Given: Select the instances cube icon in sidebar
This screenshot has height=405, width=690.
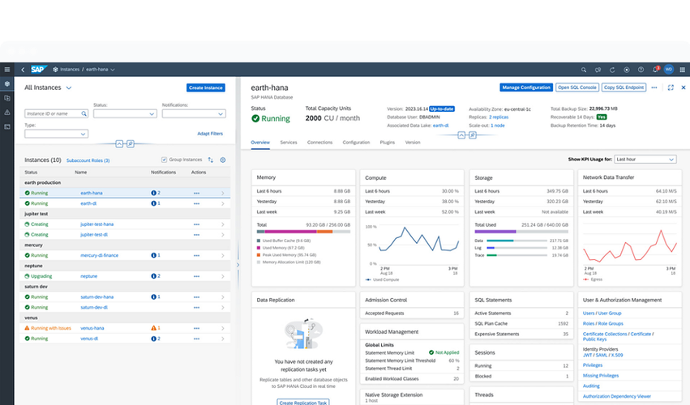Looking at the screenshot, I should pyautogui.click(x=7, y=83).
